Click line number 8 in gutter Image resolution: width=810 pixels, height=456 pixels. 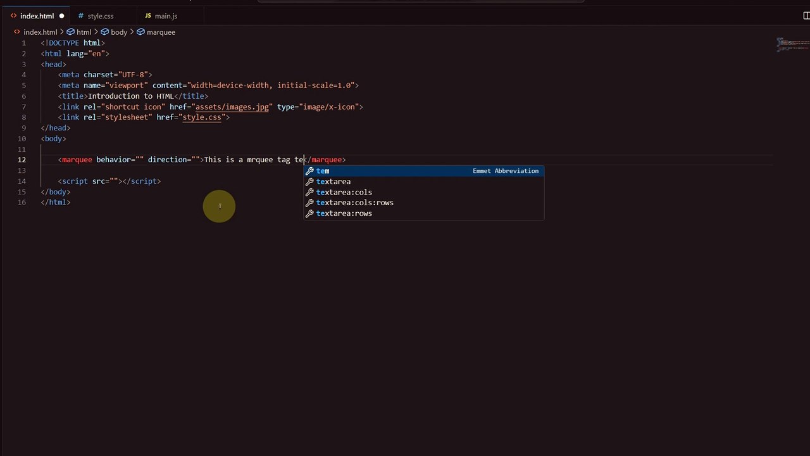point(24,117)
